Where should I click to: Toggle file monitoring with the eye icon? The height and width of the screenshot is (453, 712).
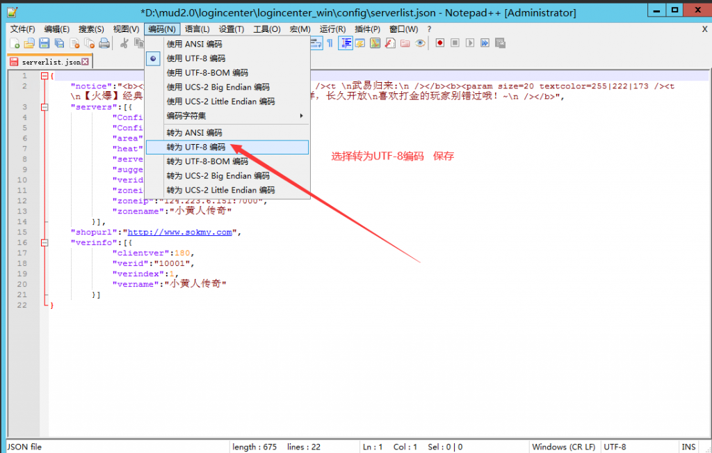420,43
